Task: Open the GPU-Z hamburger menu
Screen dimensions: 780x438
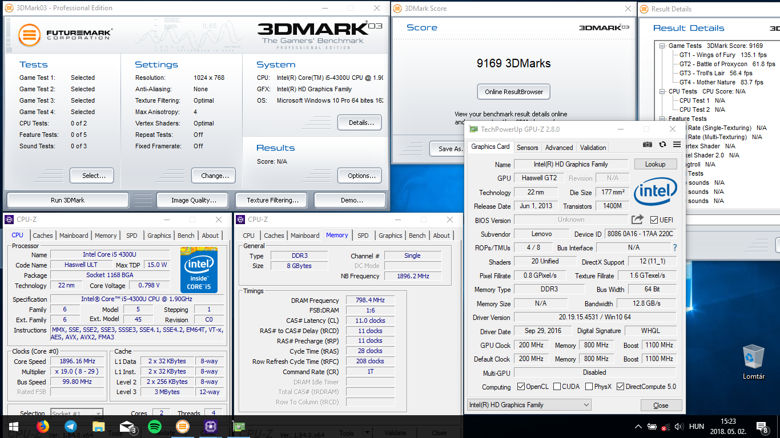Action: [x=677, y=145]
